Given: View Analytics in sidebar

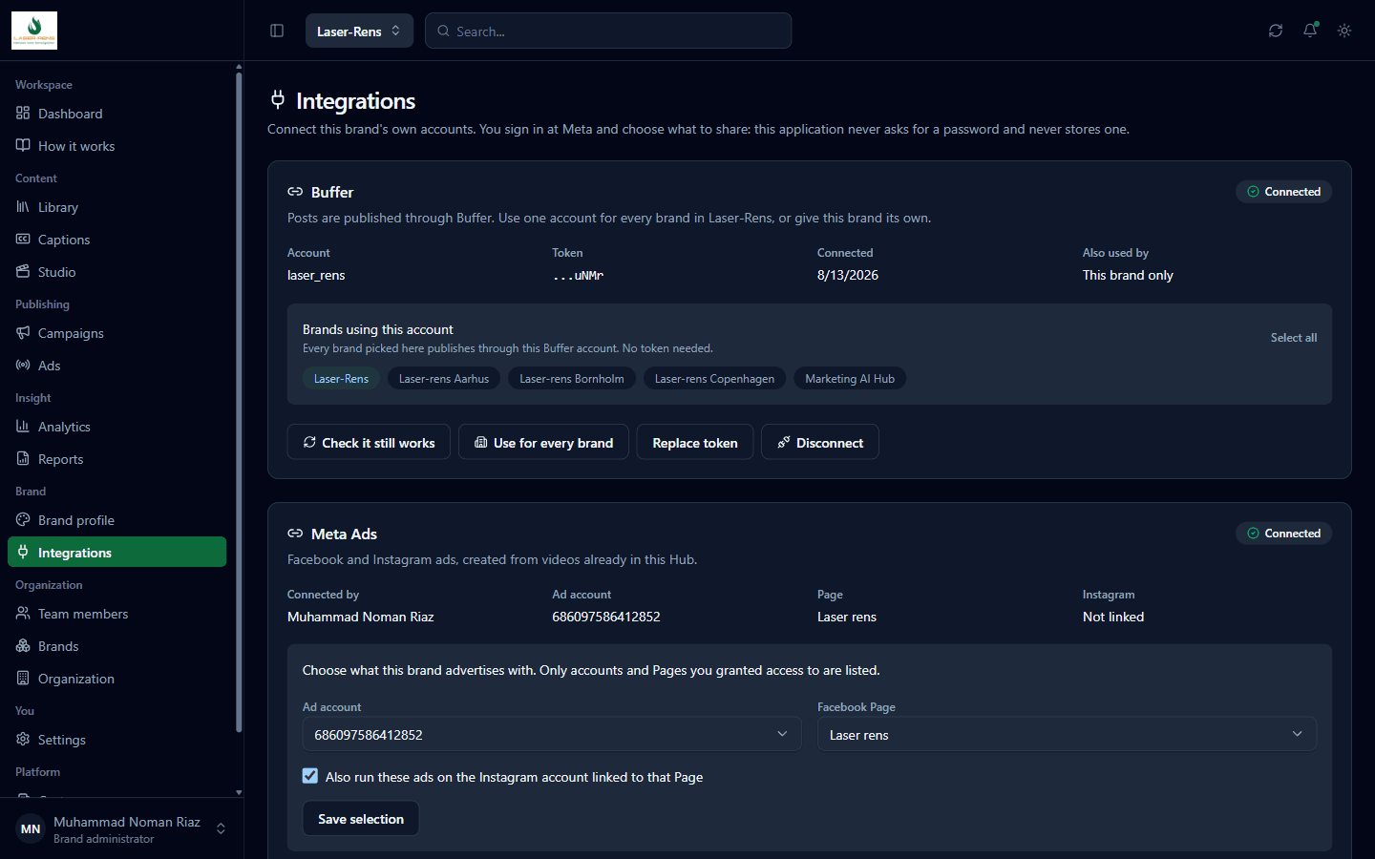Looking at the screenshot, I should (x=116, y=427).
